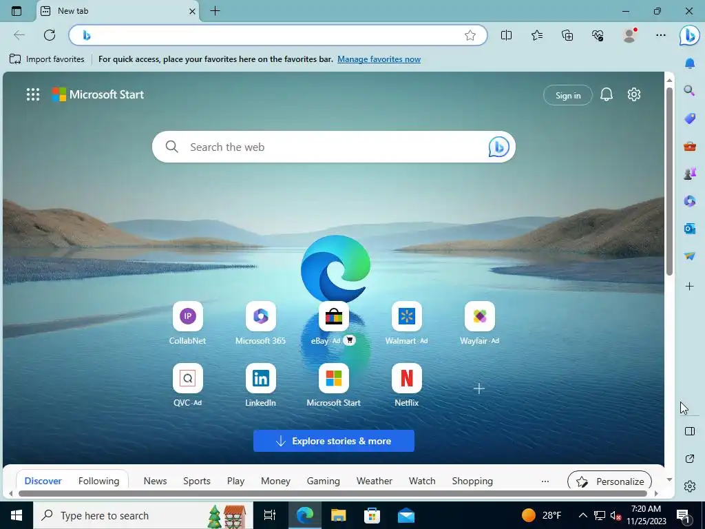Open sidebar Microsoft 365 icon
Viewport: 705px width, 529px height.
690,200
